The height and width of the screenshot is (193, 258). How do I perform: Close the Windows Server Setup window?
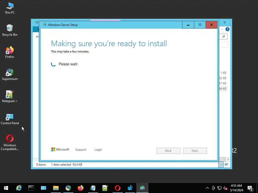[211, 25]
